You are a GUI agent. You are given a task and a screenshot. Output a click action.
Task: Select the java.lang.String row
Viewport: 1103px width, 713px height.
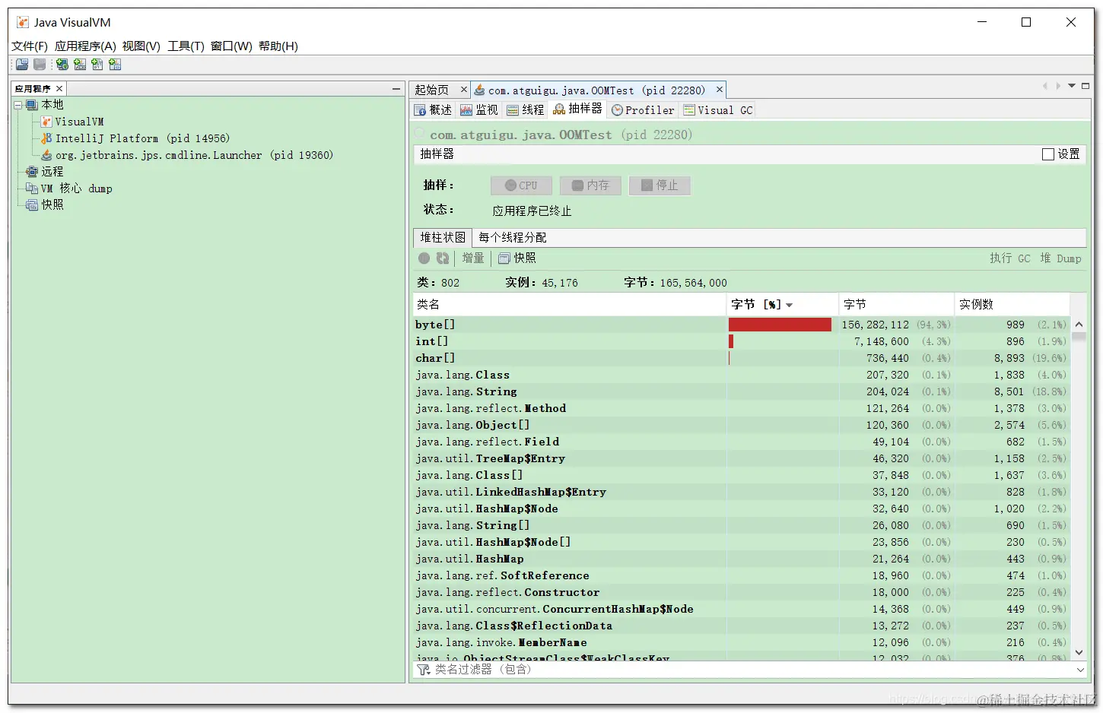coord(742,391)
